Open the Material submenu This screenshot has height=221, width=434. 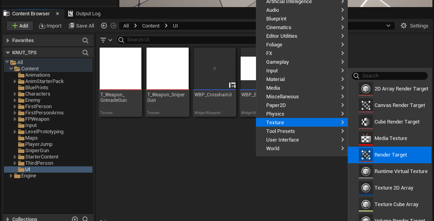(x=302, y=79)
